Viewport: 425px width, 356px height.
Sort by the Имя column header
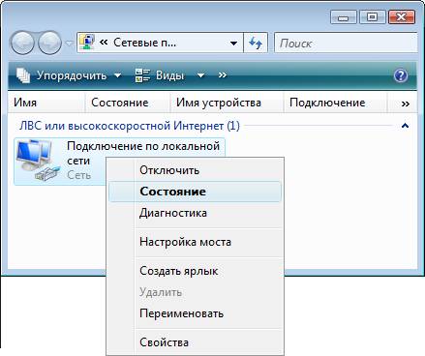[46, 103]
